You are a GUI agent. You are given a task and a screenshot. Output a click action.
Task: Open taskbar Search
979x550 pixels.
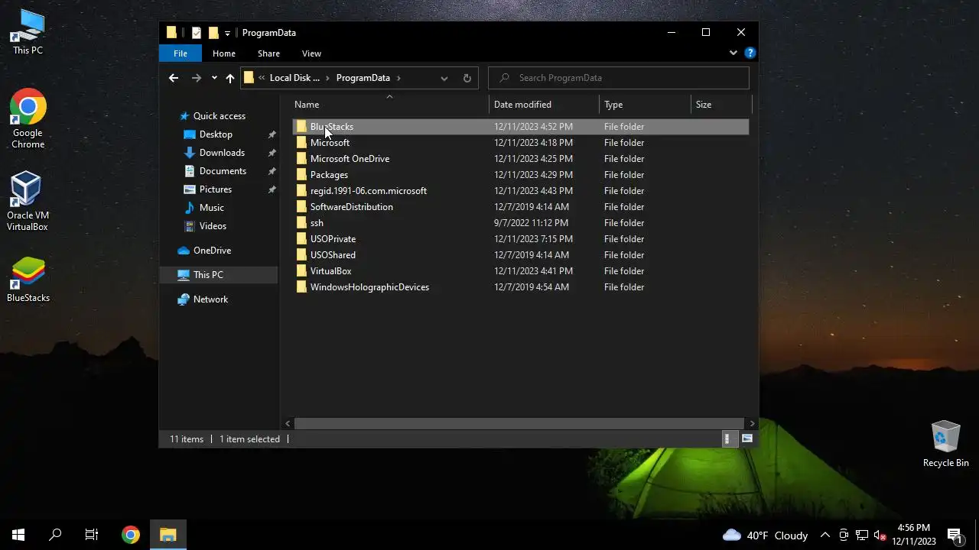point(55,535)
